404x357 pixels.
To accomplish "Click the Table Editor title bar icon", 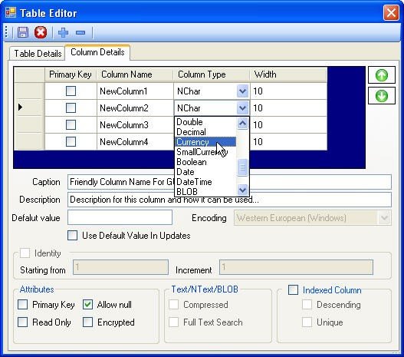I will pos(11,12).
